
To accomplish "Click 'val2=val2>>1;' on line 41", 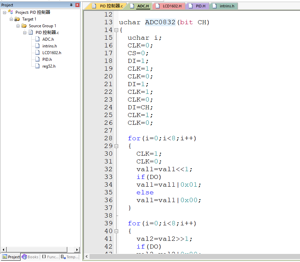I will 164,239.
